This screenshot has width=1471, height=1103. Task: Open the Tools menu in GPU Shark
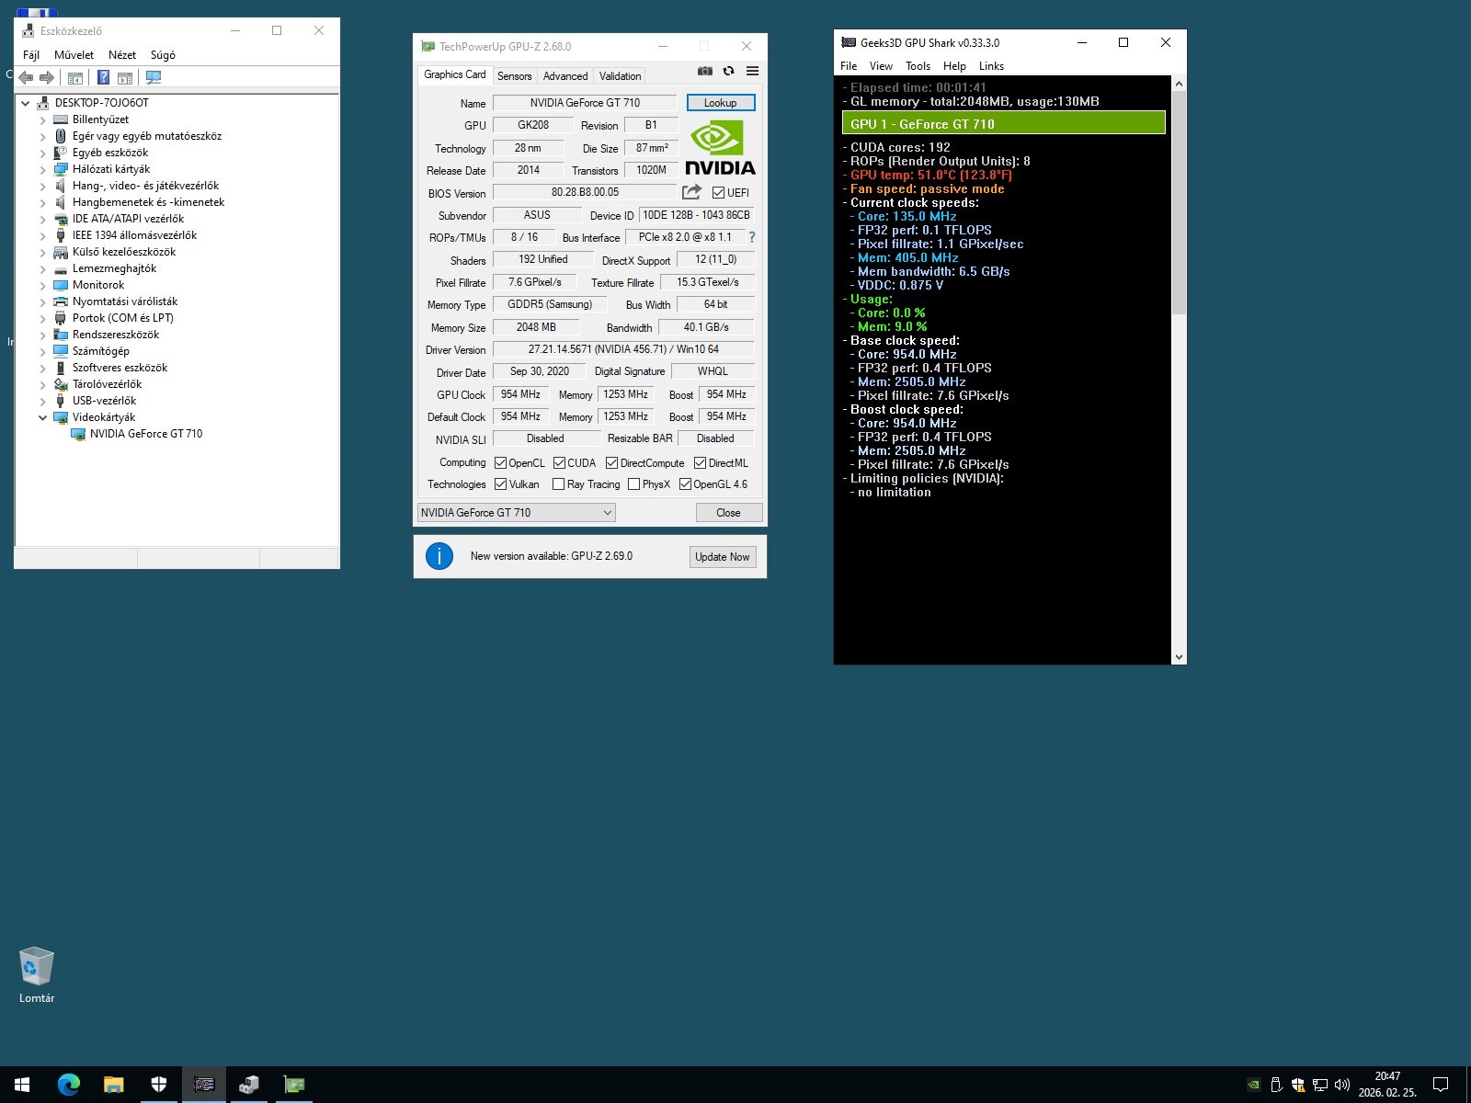tap(918, 66)
